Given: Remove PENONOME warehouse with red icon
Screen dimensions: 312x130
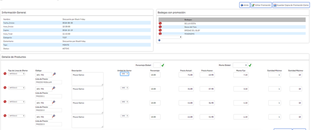Looking at the screenshot, I should click(x=160, y=34).
